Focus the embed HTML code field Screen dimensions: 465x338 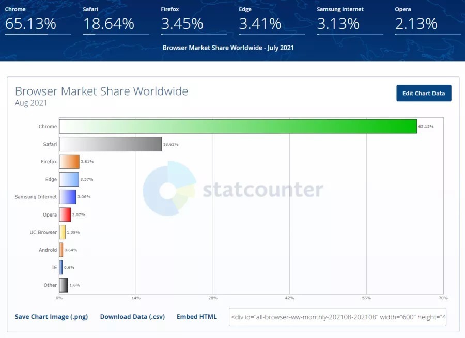click(337, 317)
